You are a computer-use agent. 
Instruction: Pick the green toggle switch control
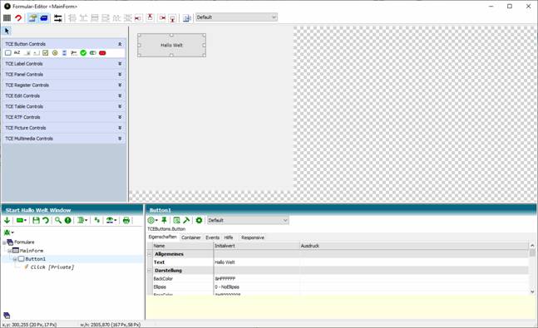click(x=92, y=53)
